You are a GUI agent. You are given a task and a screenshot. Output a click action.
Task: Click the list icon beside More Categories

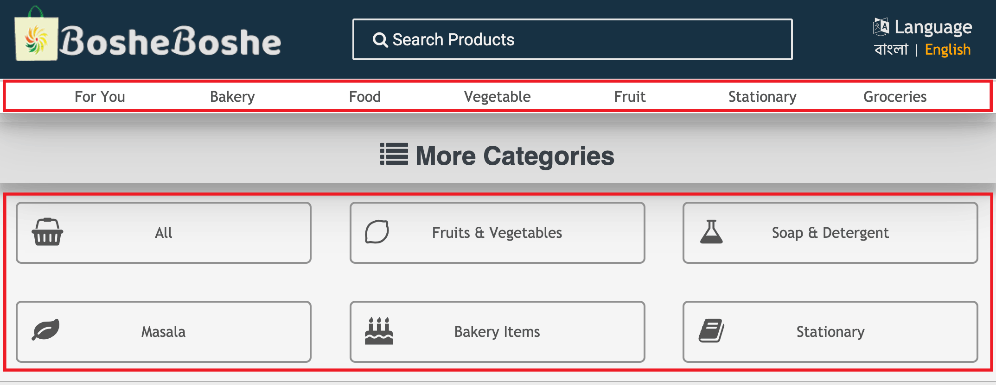pos(394,154)
